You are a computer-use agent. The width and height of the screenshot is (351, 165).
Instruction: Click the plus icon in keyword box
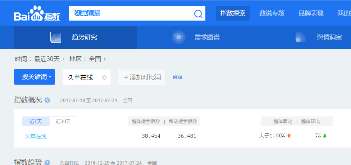click(104, 78)
